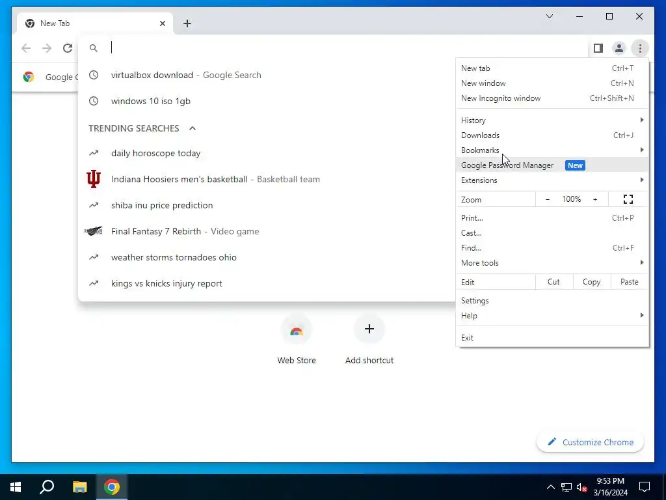The height and width of the screenshot is (500, 666).
Task: Select New window menu item
Action: click(x=552, y=83)
